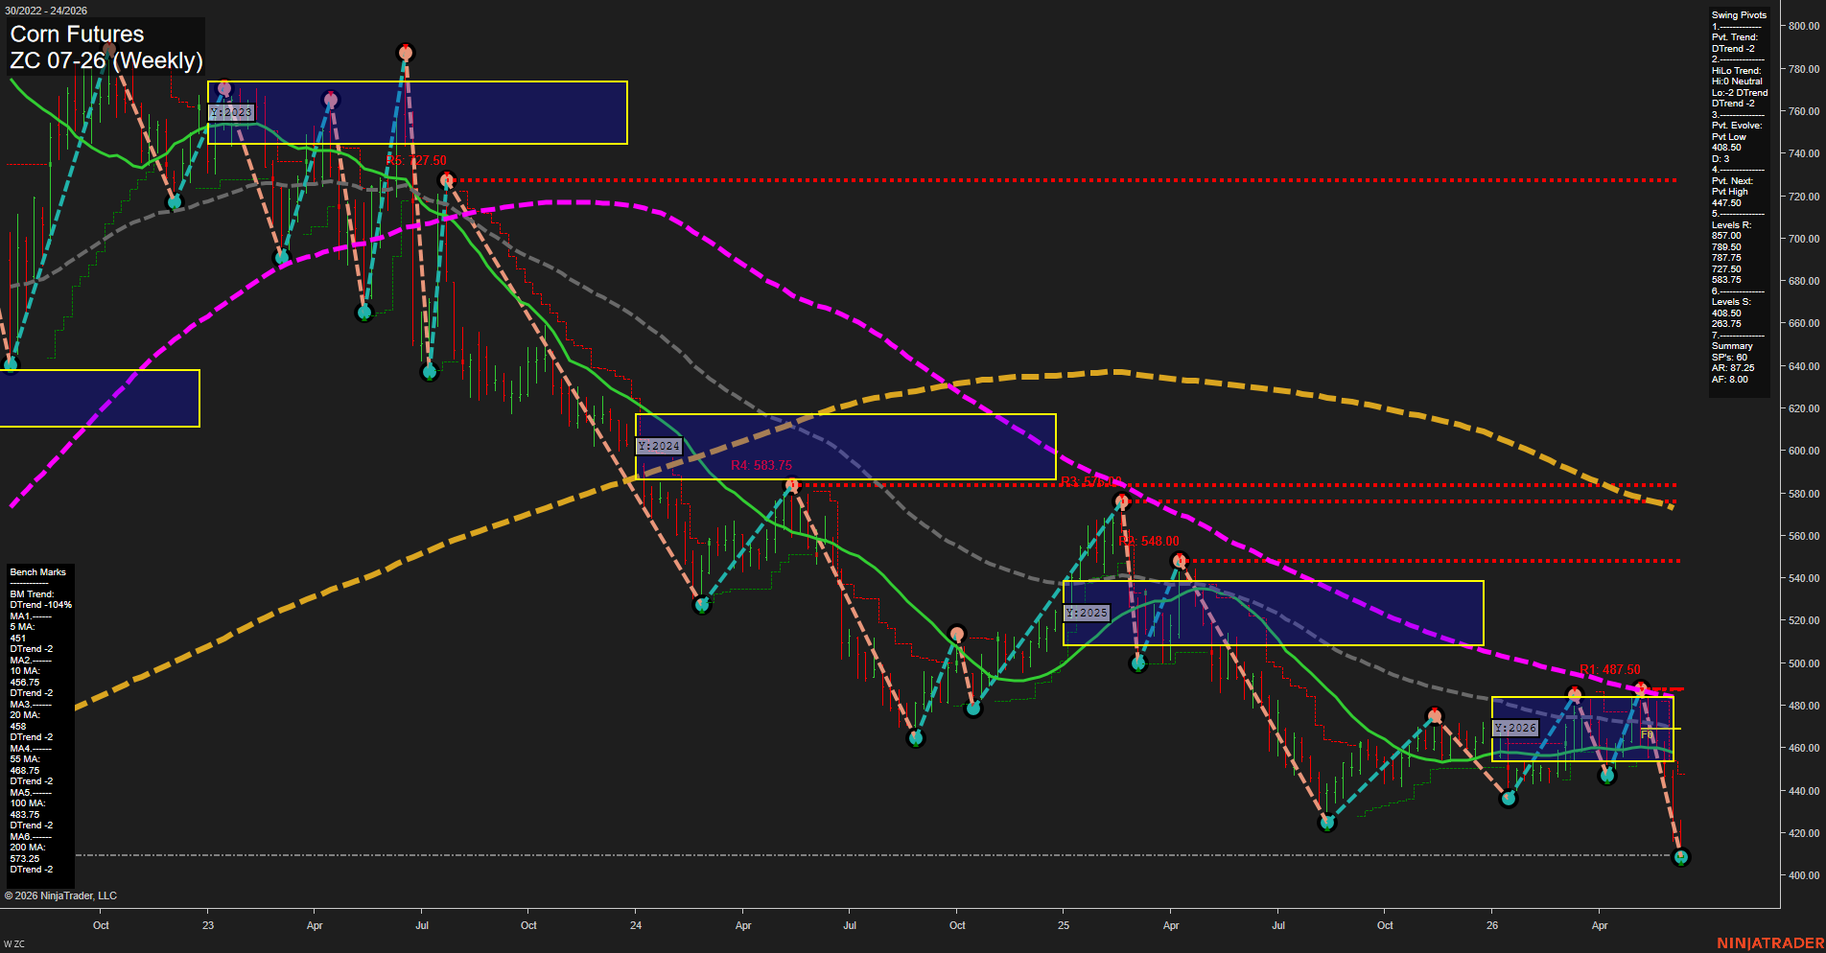
Task: Click the R2: 548.00 resistance label on chart
Action: pyautogui.click(x=1149, y=541)
